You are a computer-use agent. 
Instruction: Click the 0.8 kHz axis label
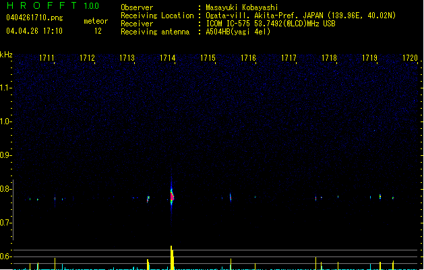point(5,189)
